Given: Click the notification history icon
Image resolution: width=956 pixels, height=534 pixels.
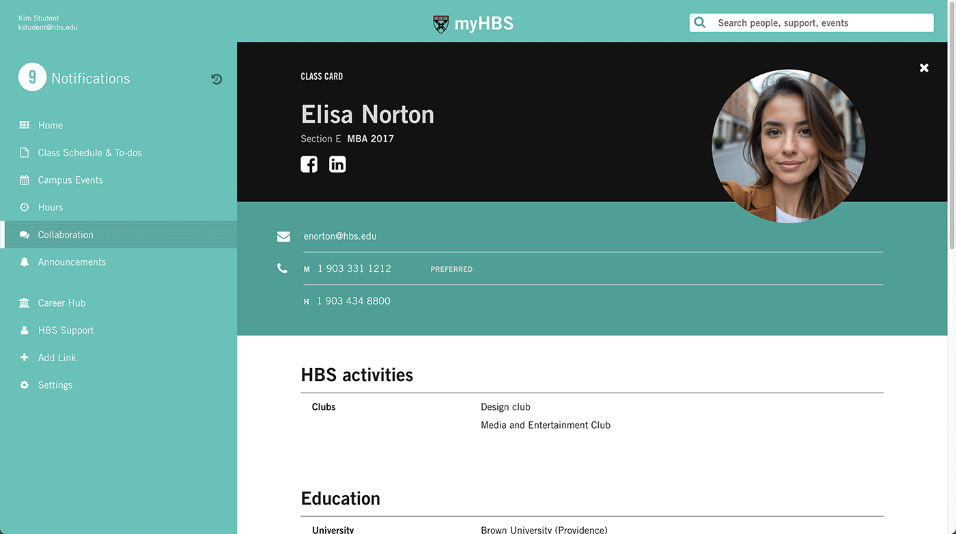Looking at the screenshot, I should [x=216, y=79].
